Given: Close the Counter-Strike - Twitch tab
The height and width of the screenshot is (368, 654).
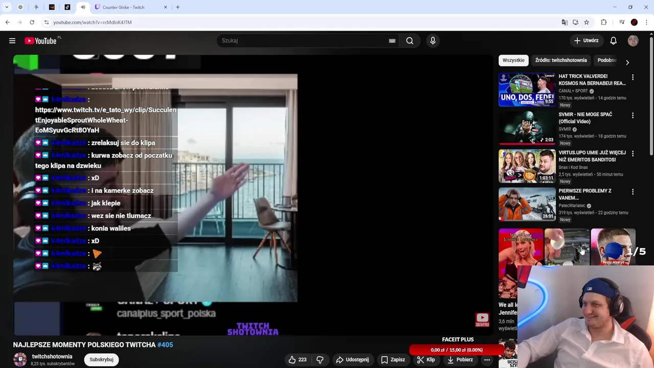Looking at the screenshot, I should click(166, 7).
